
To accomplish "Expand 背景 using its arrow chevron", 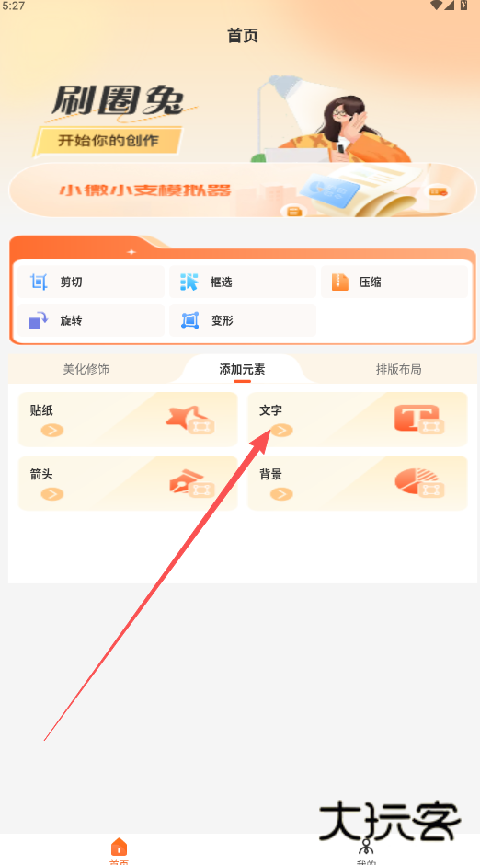I will (281, 494).
